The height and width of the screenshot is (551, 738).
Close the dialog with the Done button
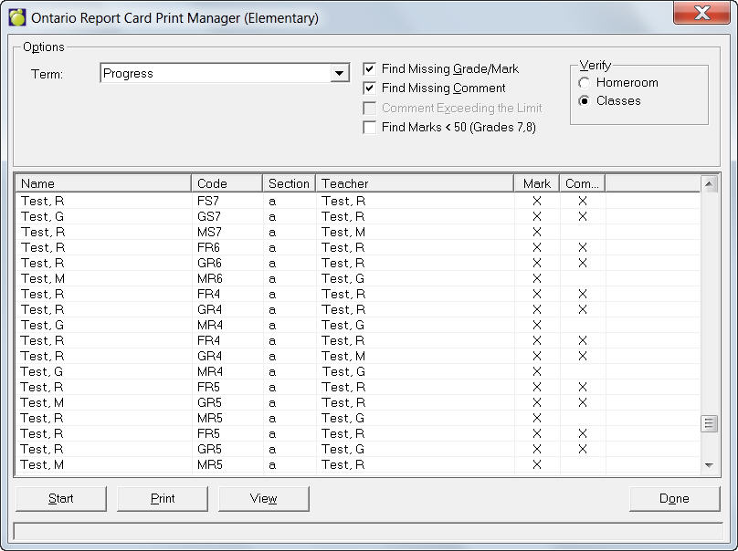674,498
